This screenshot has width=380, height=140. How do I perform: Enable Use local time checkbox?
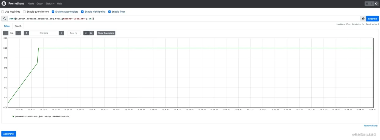click(3, 12)
